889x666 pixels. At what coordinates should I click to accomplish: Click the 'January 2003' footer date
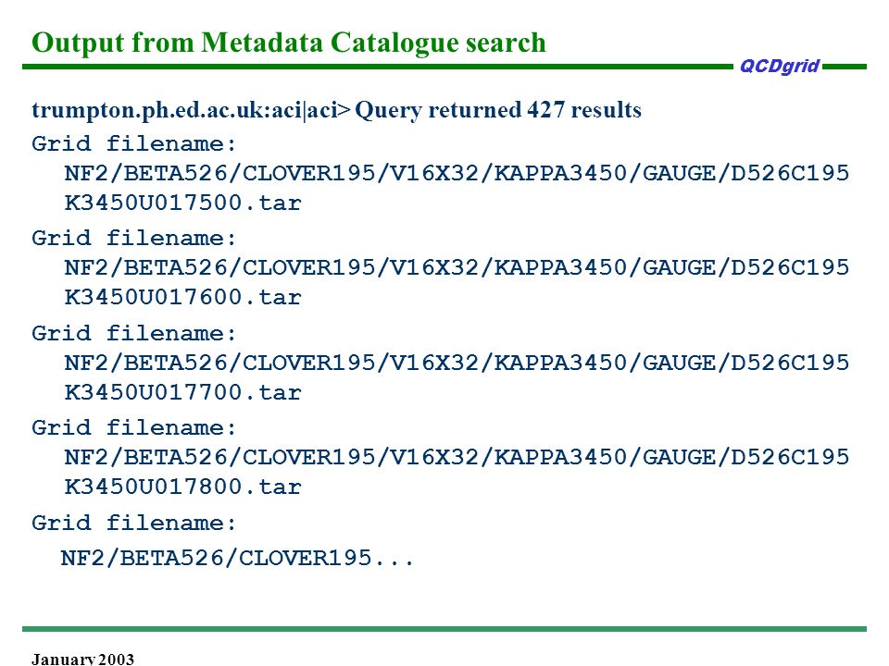[82, 659]
